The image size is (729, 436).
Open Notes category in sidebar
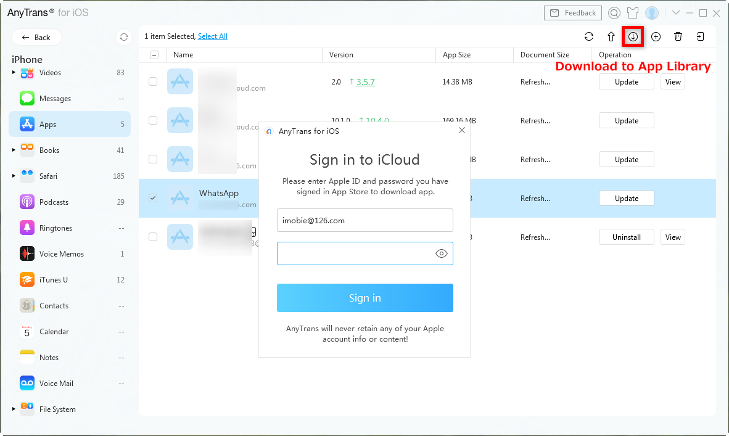click(70, 358)
